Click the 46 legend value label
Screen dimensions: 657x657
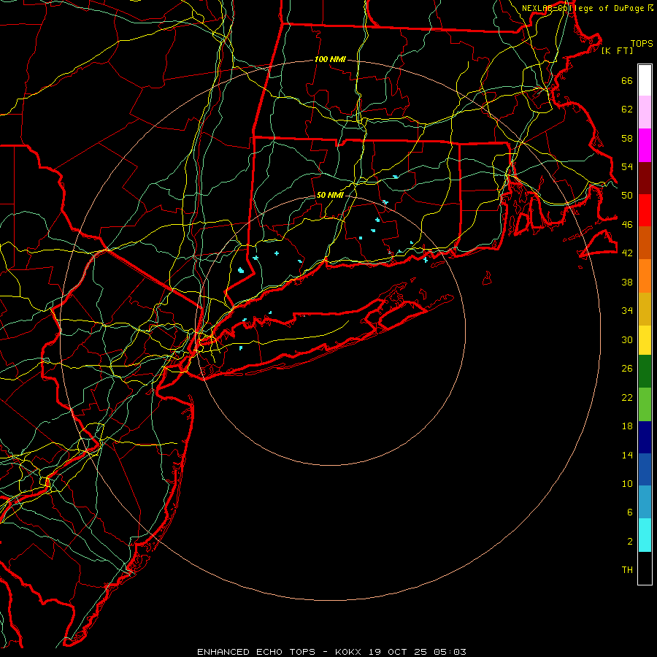click(627, 224)
